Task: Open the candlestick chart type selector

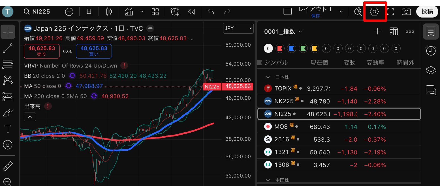Action: coord(109,12)
